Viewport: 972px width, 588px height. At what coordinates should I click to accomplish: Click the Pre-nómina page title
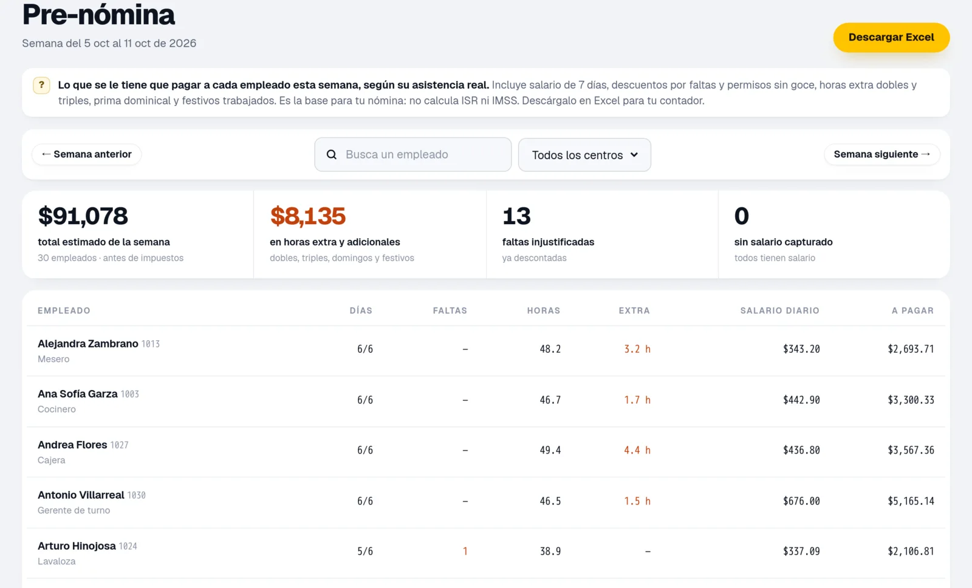coord(98,15)
